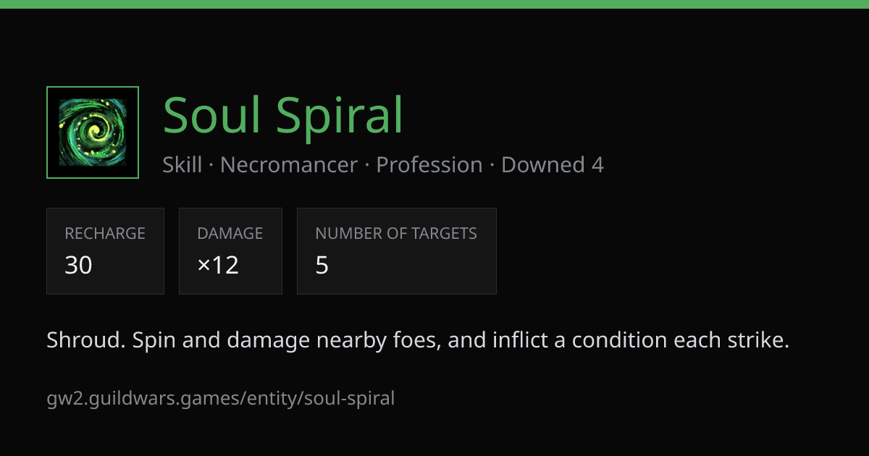Click the Soul Spiral skill icon

click(x=93, y=132)
